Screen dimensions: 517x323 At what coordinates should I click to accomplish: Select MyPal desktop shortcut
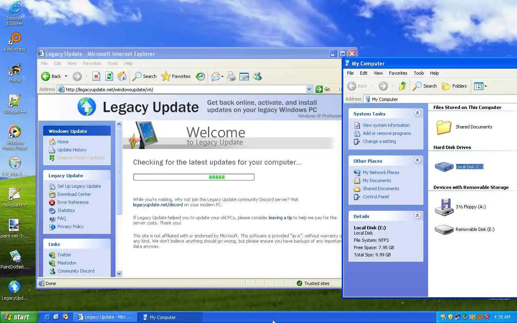pyautogui.click(x=15, y=73)
